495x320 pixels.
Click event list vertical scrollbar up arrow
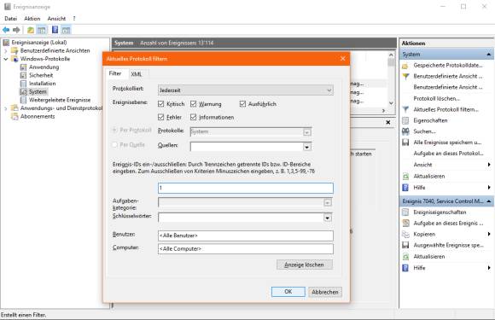coord(391,55)
